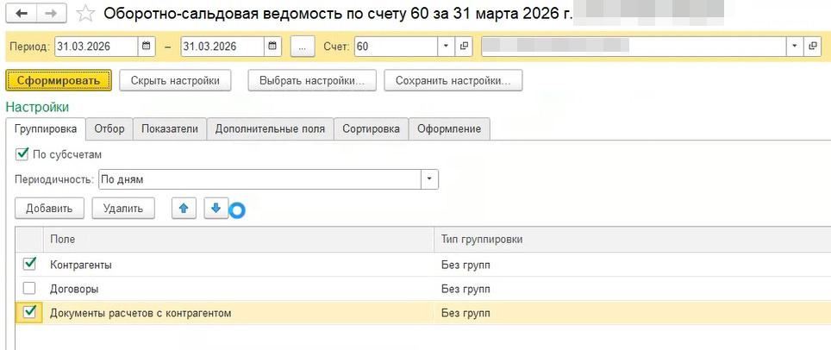Expand the organization dropdown list
This screenshot has width=831, height=350.
[x=793, y=46]
